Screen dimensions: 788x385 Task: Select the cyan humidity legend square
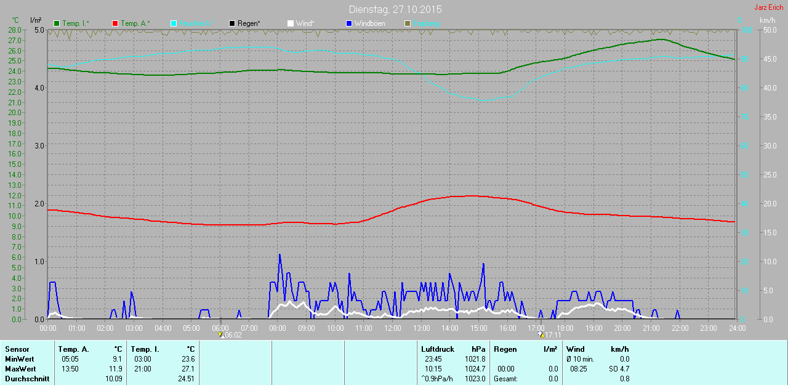[174, 23]
